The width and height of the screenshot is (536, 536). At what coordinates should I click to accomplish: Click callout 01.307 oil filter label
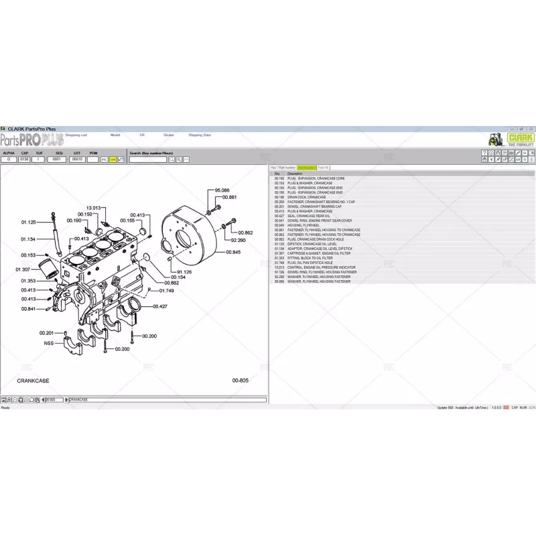pyautogui.click(x=22, y=269)
